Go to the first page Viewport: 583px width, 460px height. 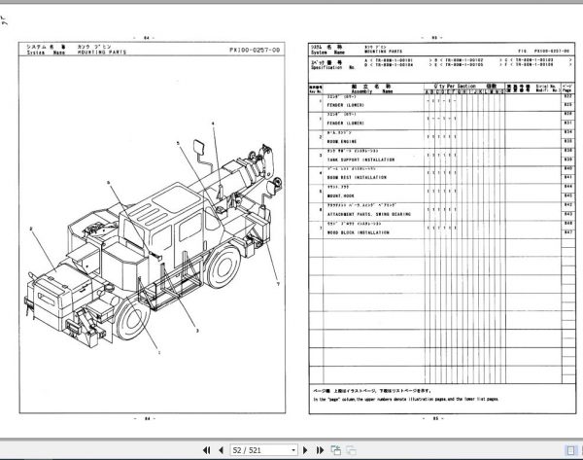[x=207, y=450]
